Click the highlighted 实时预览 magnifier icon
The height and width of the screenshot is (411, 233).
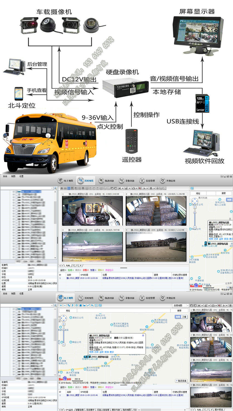pos(81,181)
